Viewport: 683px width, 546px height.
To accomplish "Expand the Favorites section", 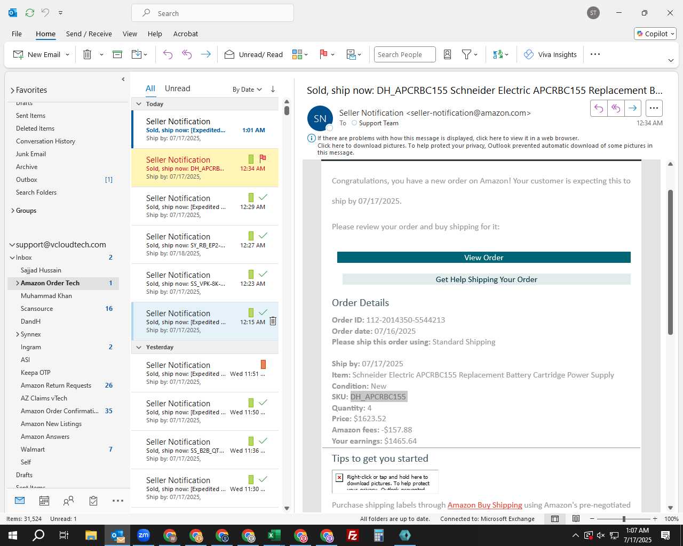I will (x=12, y=90).
